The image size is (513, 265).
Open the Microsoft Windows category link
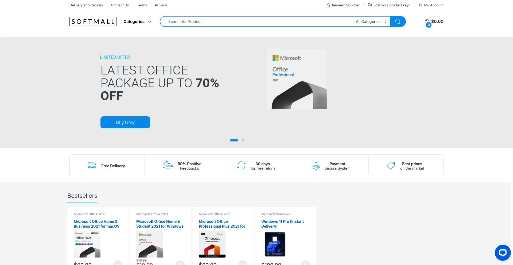(x=275, y=214)
